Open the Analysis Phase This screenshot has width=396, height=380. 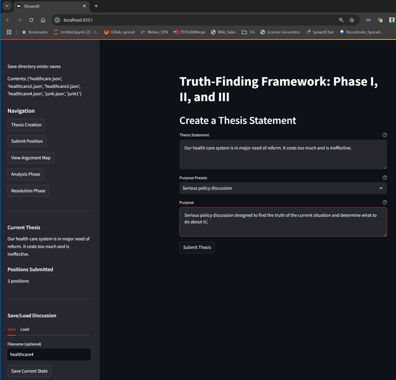25,174
